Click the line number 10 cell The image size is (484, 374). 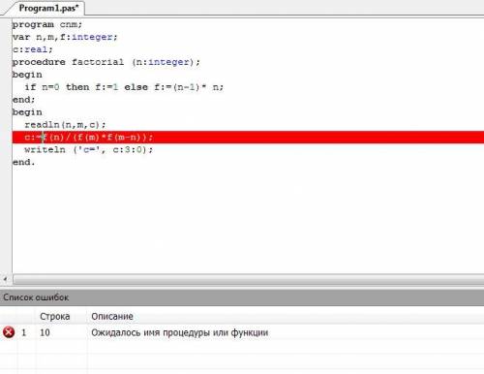45,332
